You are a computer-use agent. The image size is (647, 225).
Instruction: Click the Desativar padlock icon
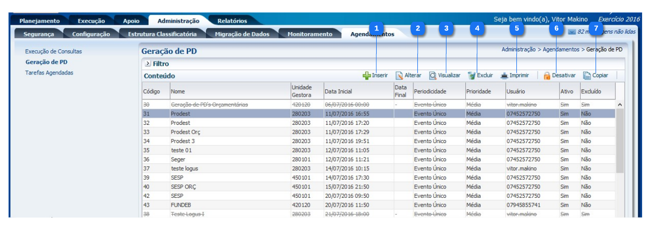[547, 76]
